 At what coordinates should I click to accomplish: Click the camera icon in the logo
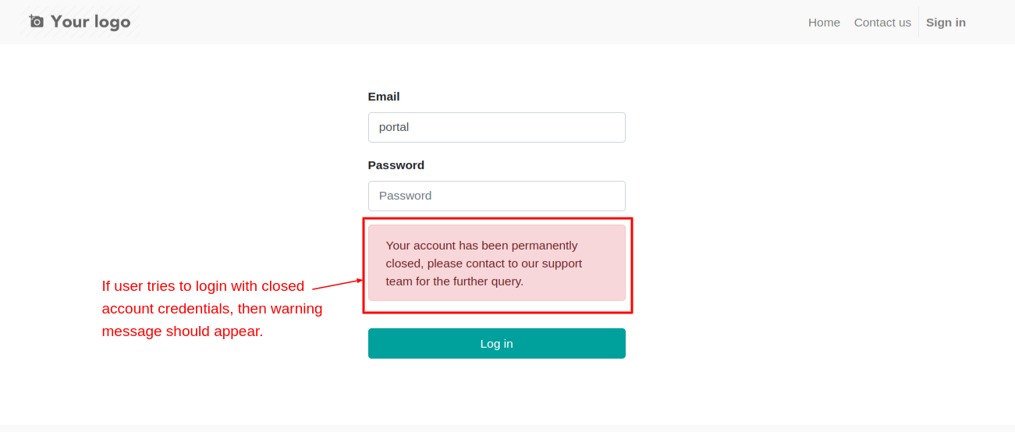point(37,22)
